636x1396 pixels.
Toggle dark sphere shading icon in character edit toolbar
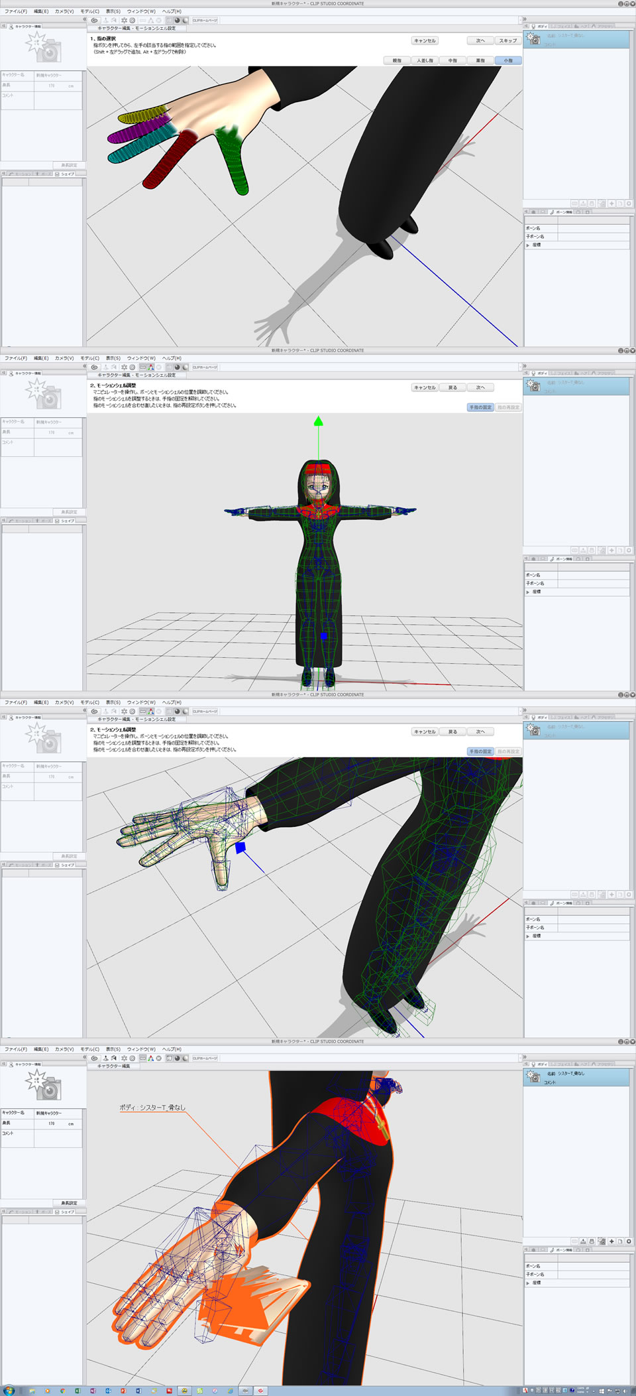[x=177, y=1058]
